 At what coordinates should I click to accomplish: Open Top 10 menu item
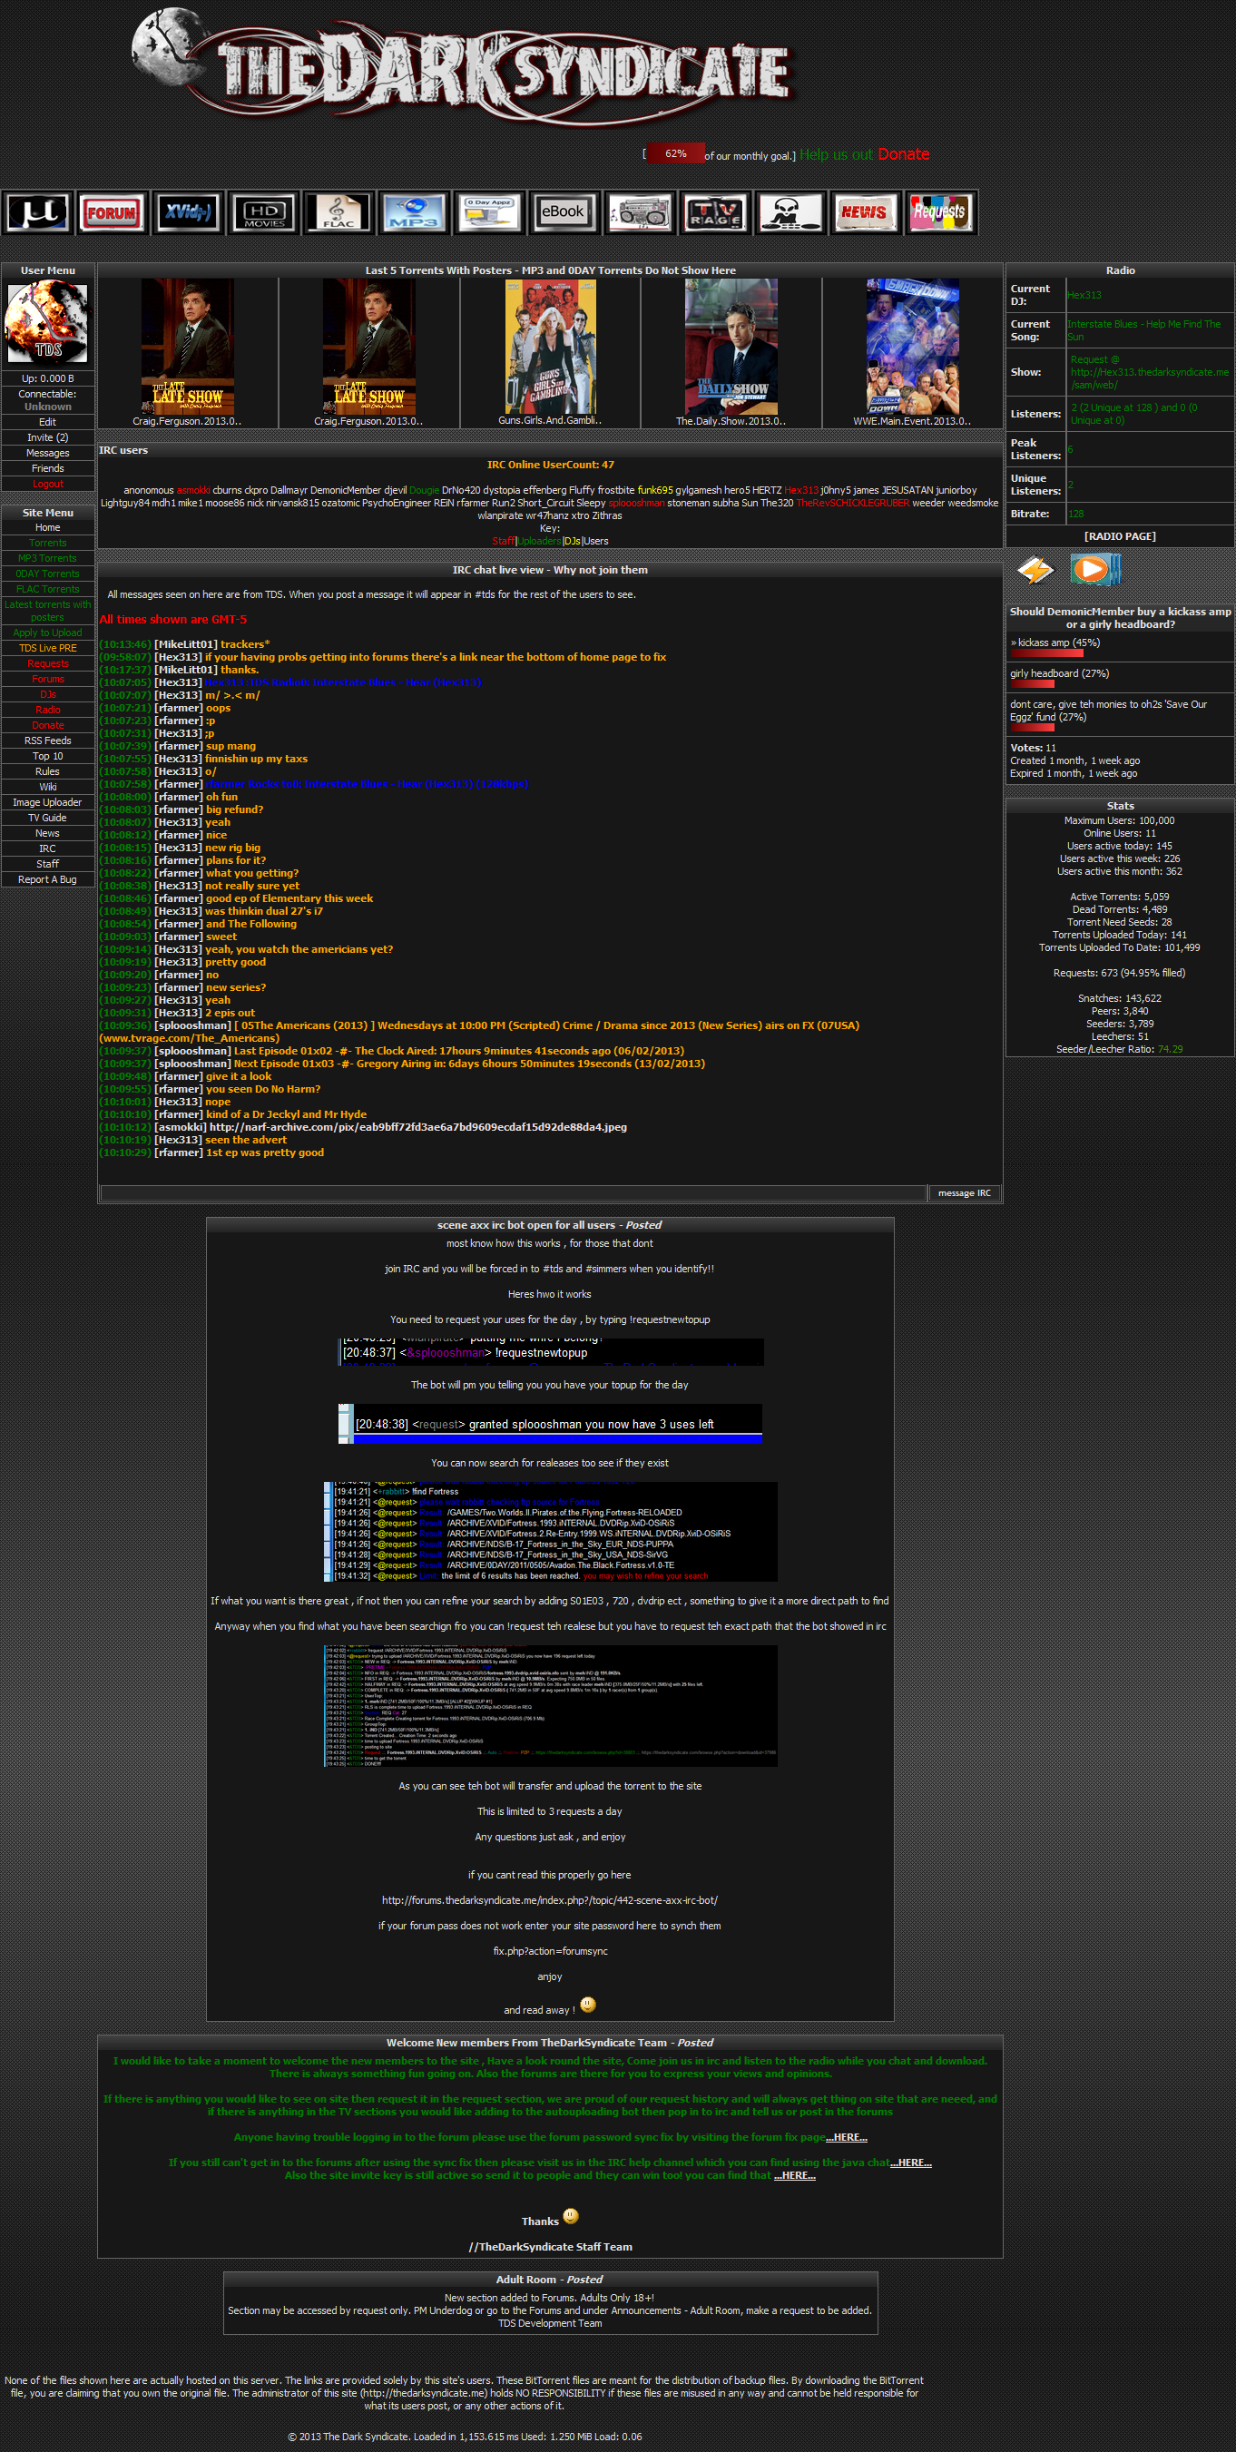click(47, 756)
